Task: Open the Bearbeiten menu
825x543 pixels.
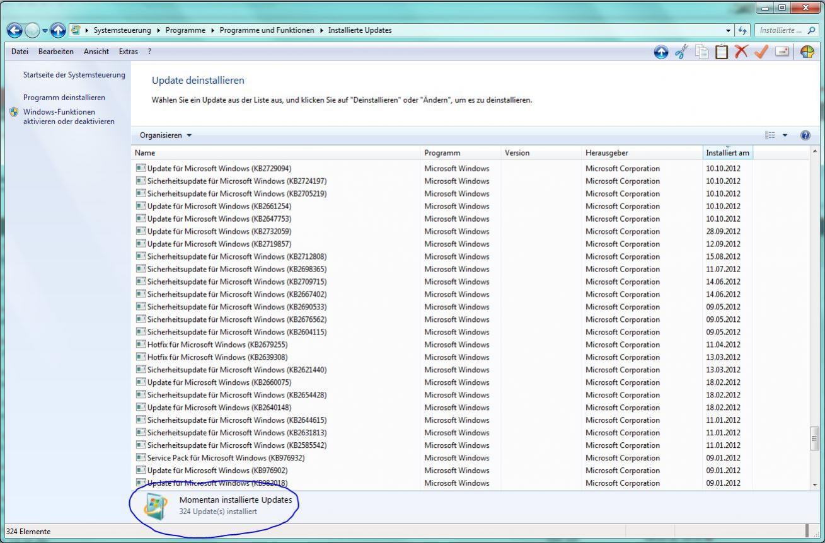Action: coord(56,52)
